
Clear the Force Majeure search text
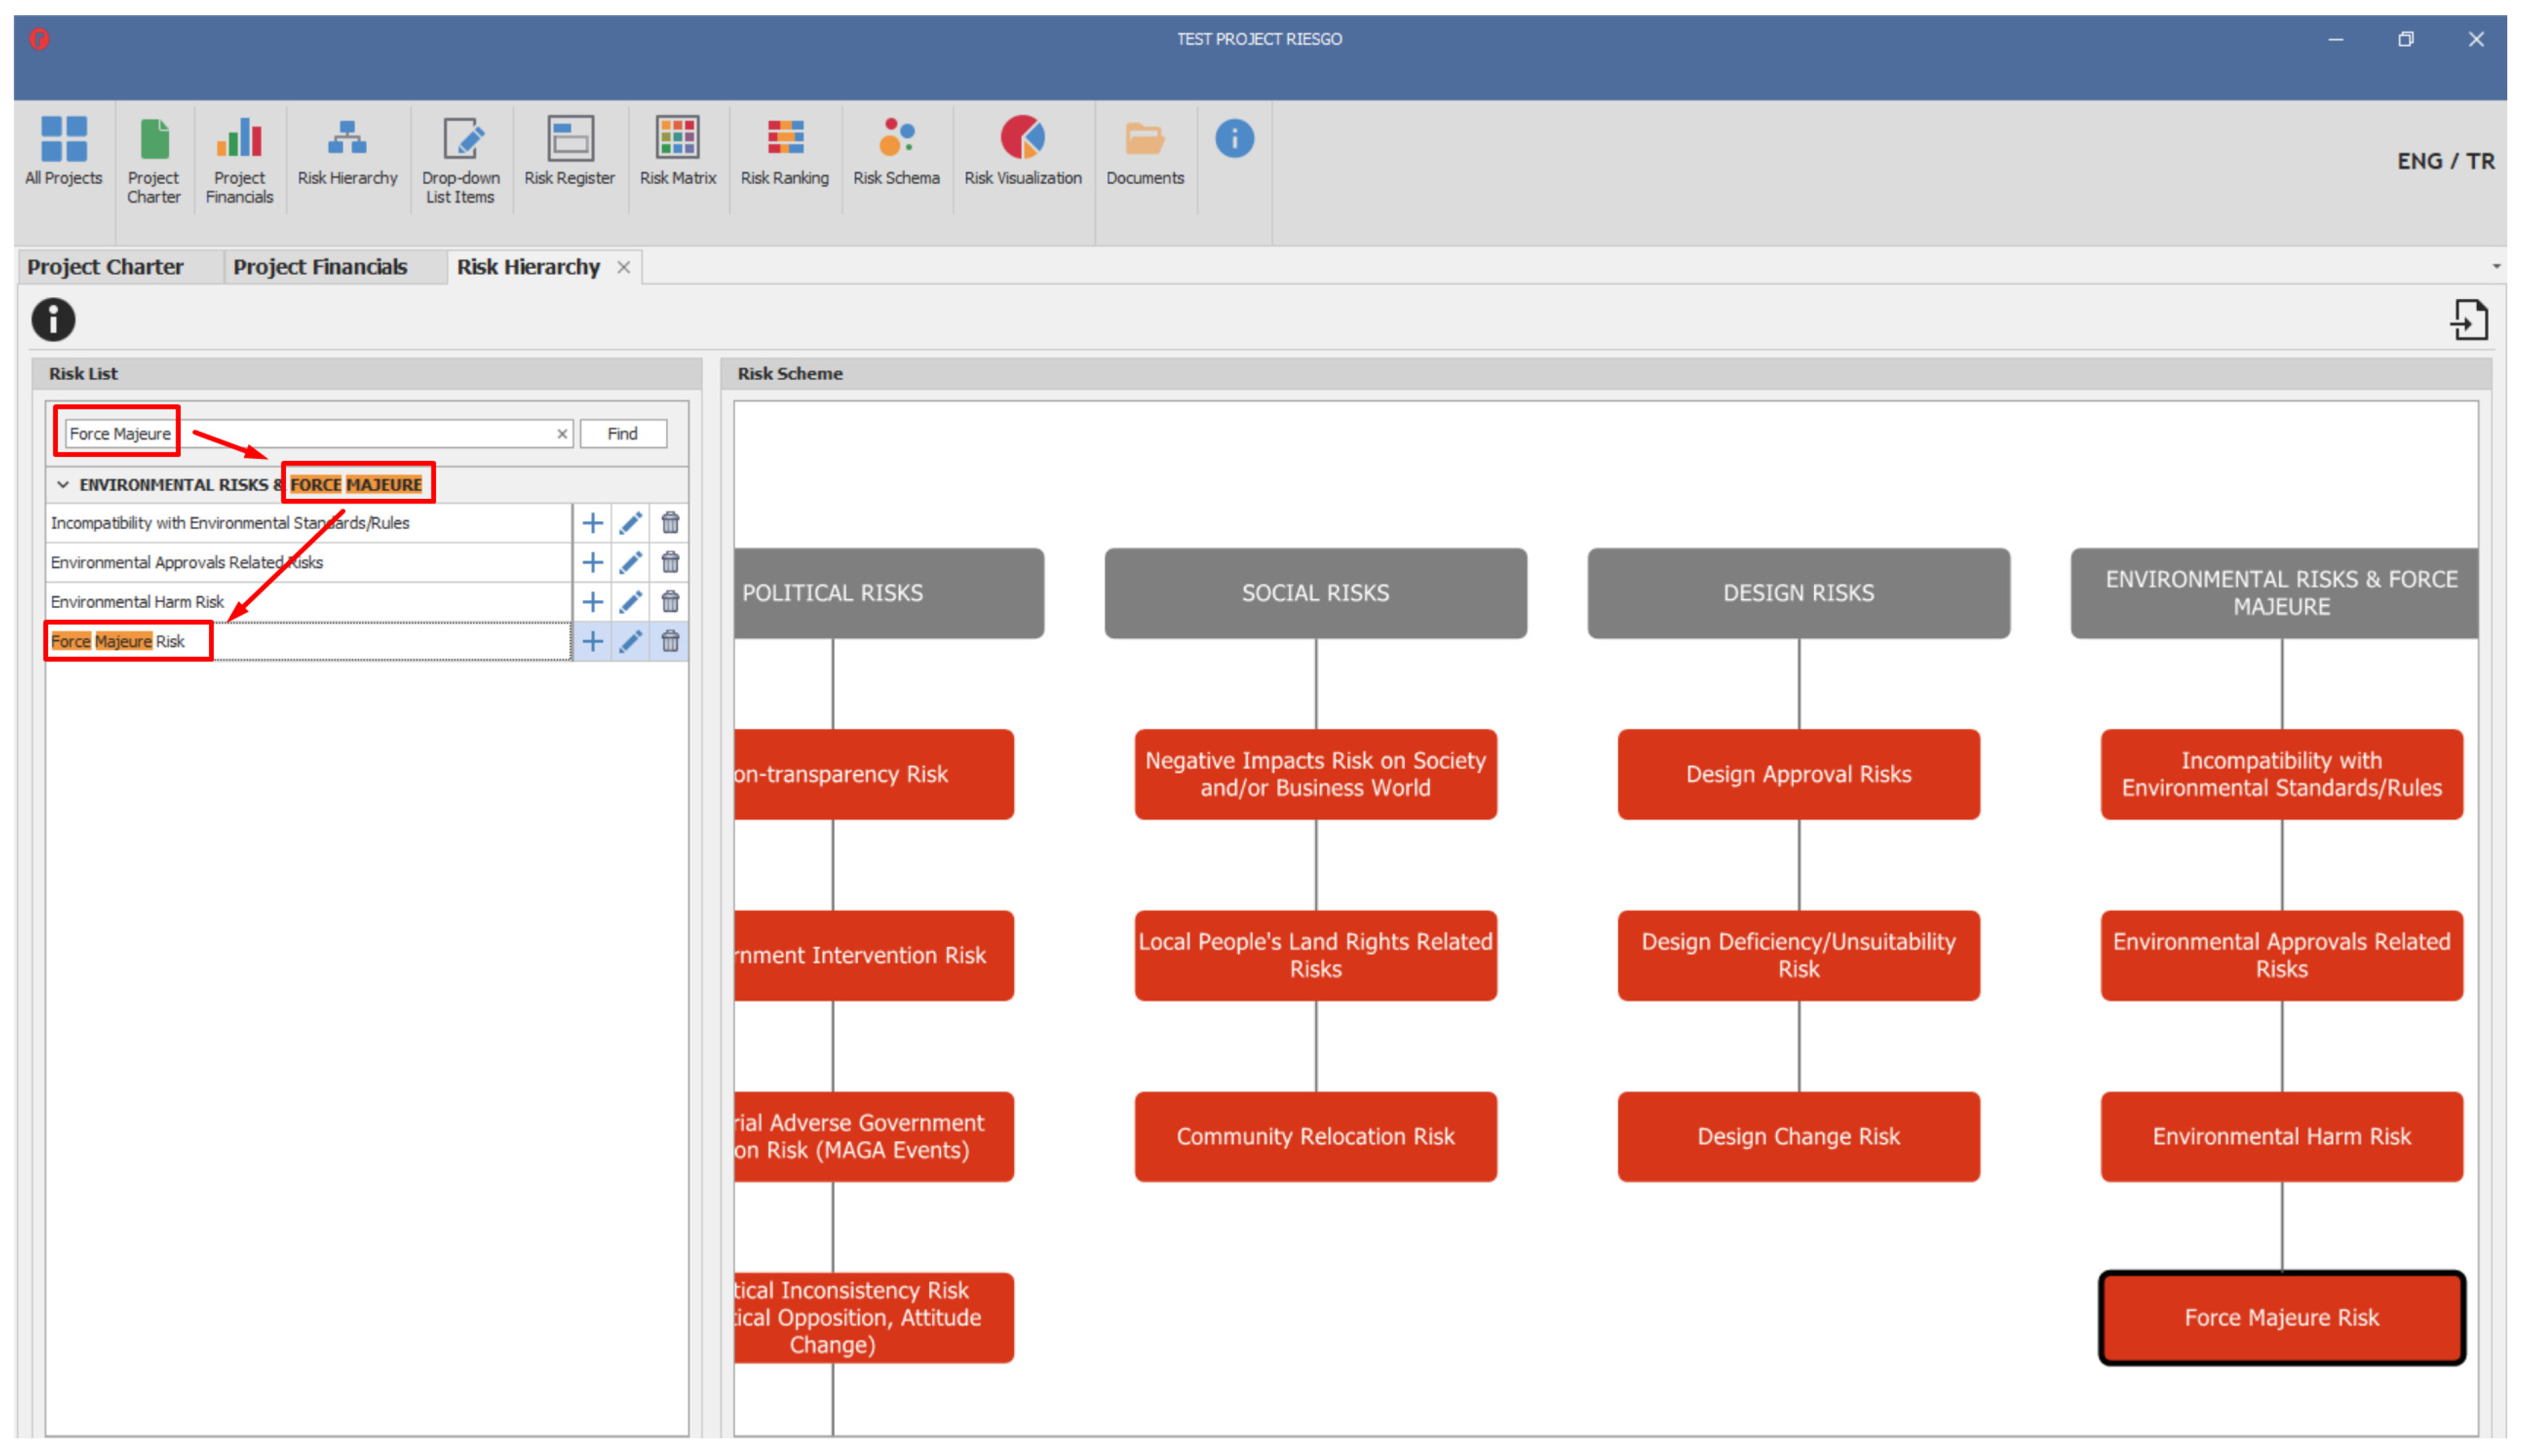(562, 434)
